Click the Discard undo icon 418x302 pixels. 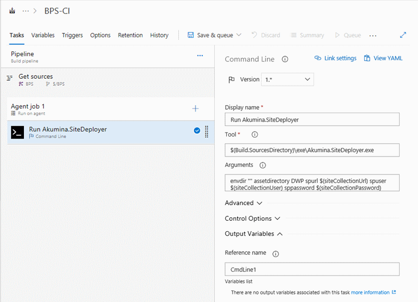point(254,35)
